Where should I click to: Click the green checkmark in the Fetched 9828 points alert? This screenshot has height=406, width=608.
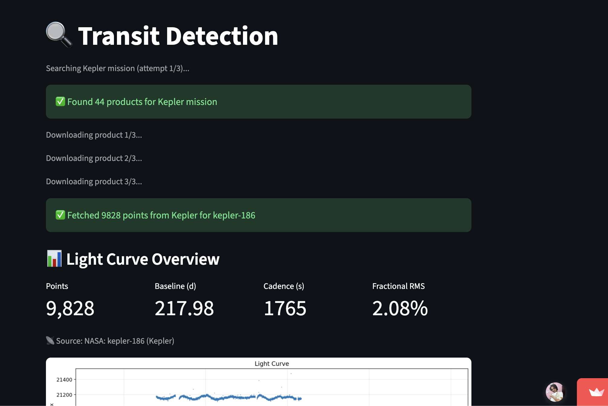click(x=60, y=215)
